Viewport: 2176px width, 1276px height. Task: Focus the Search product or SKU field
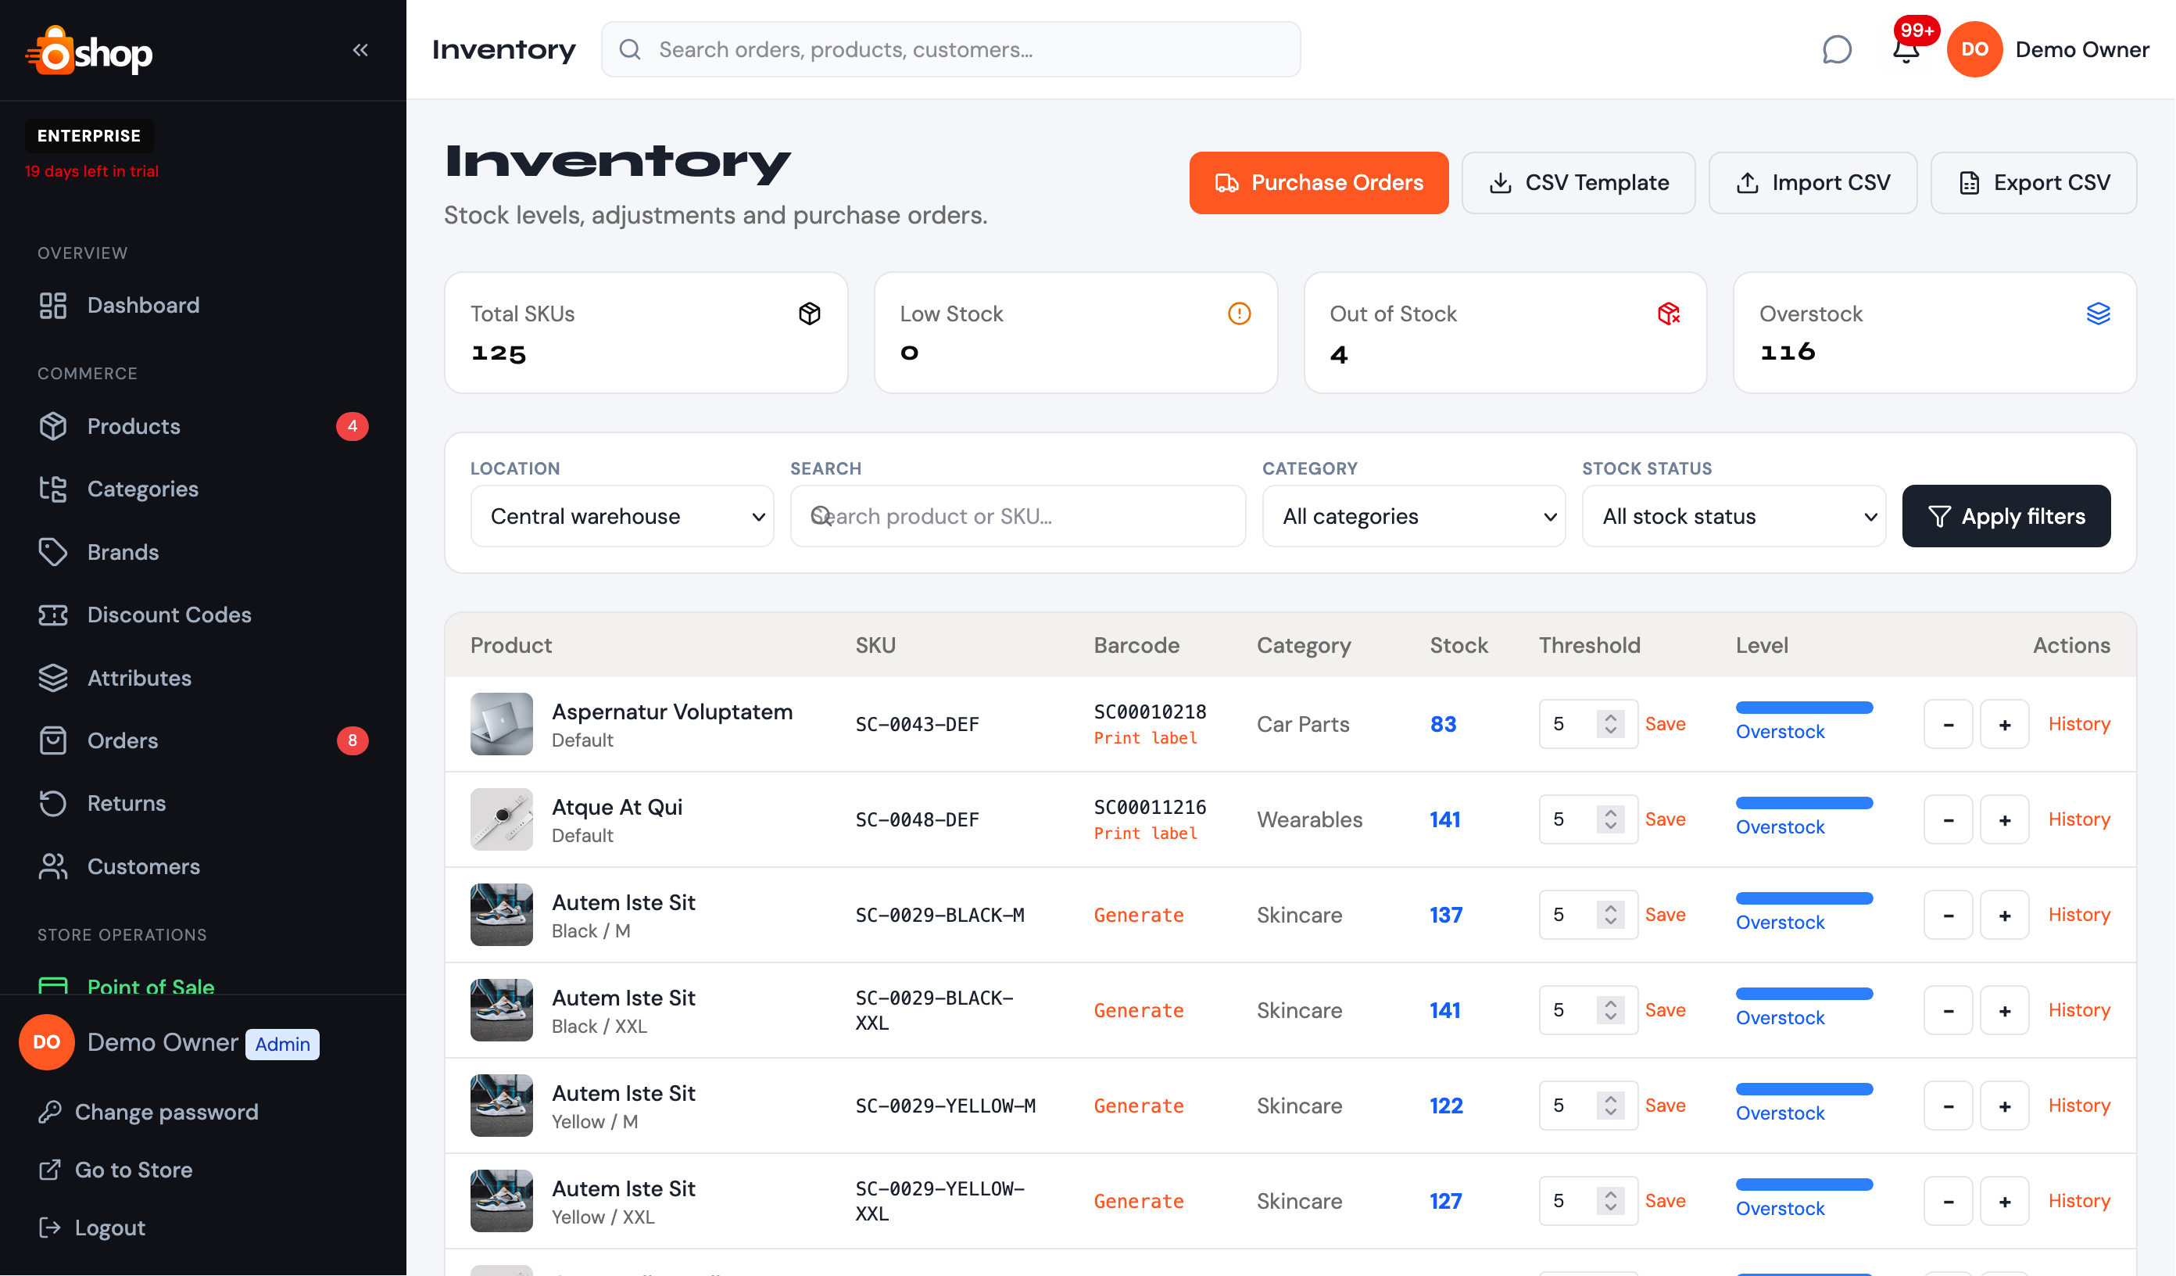[1017, 516]
